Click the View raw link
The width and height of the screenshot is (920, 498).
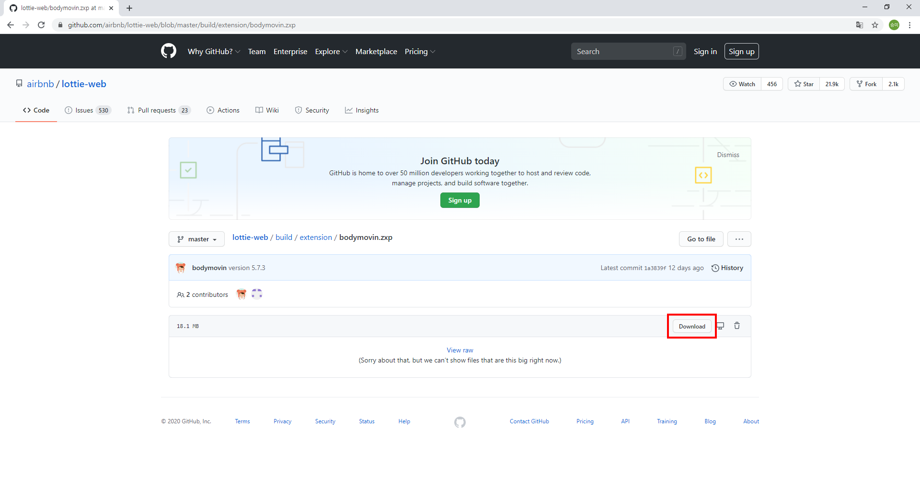[460, 350]
